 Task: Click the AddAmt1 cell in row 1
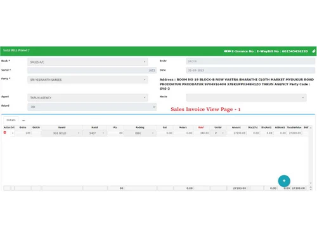point(280,133)
